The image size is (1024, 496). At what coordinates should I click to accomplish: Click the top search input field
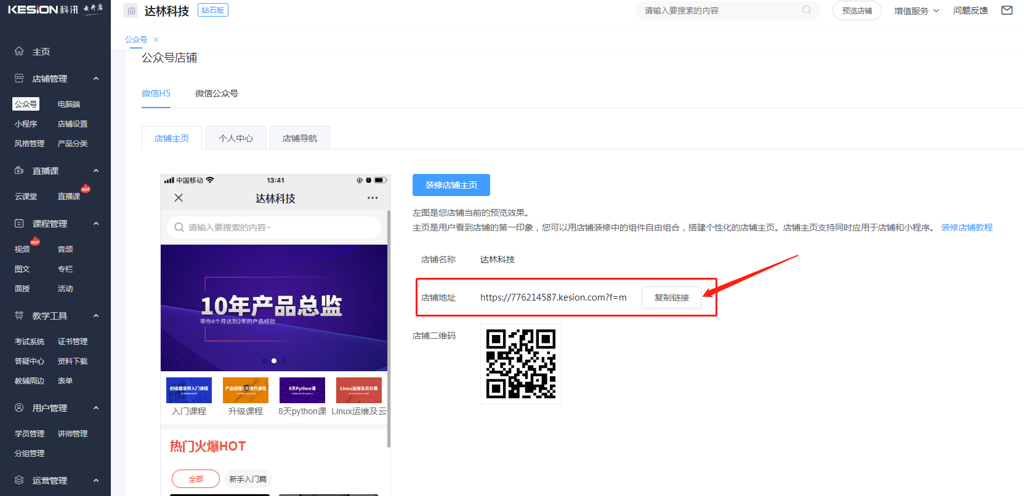[x=720, y=10]
